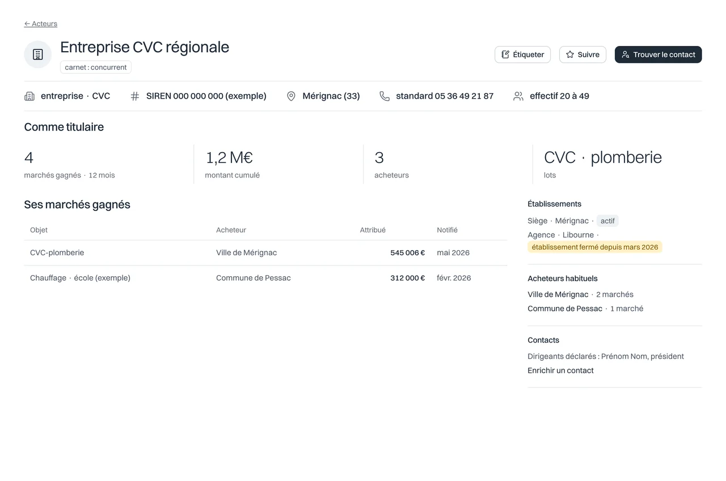Click the 'CVC · plomberie' lots value
Viewport: 726px width, 481px height.
click(x=603, y=157)
